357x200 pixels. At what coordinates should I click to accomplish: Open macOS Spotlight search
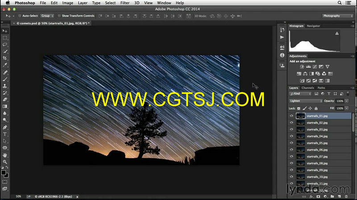(x=340, y=3)
